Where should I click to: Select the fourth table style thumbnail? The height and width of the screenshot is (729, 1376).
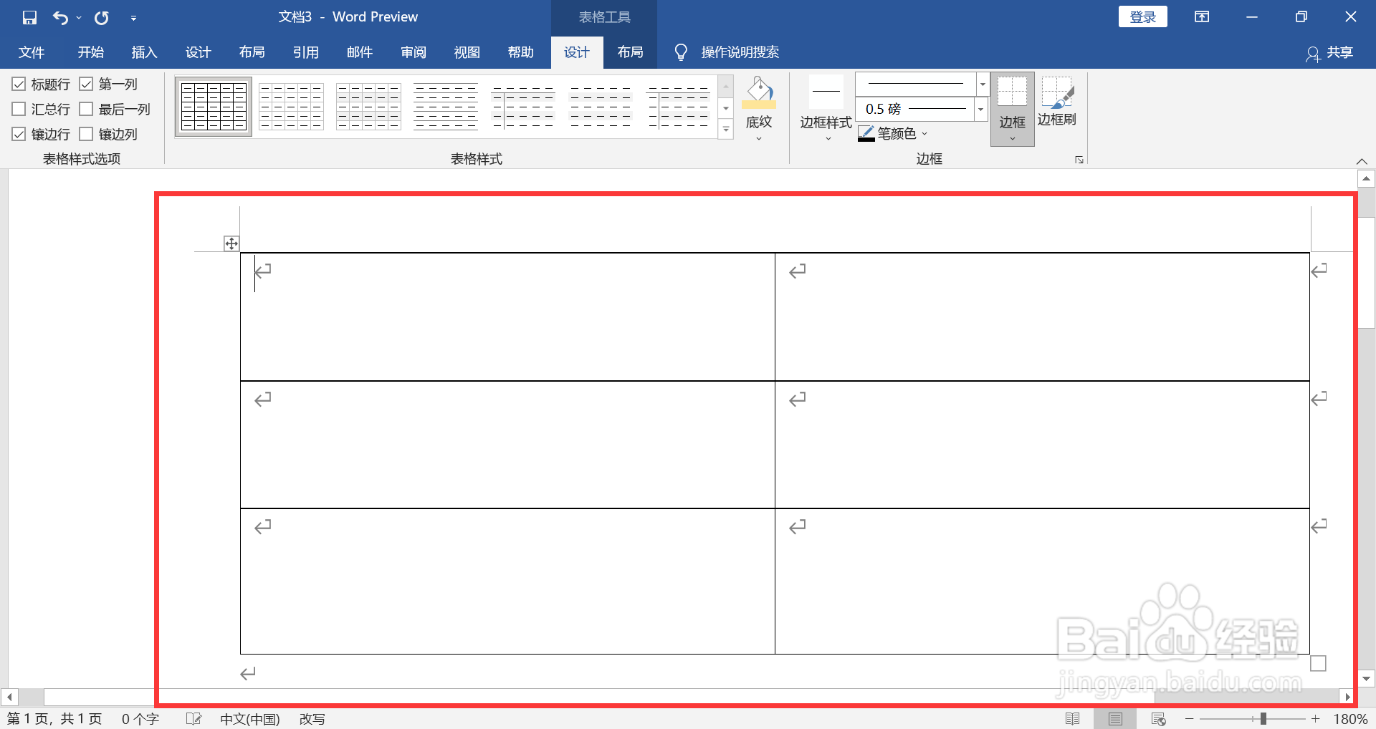point(446,107)
